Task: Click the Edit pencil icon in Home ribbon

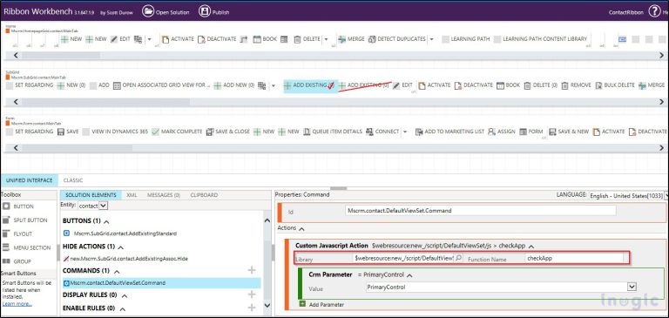Action: tap(114, 39)
